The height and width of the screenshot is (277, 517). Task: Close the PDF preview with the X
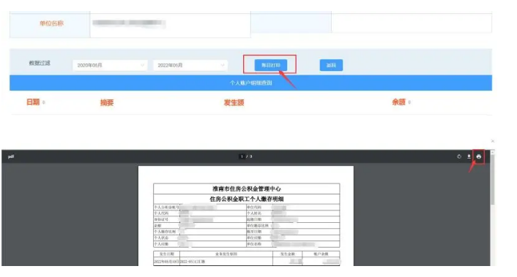coord(493,141)
